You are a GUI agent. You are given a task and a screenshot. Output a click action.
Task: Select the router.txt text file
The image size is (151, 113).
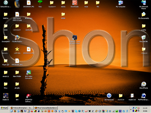pyautogui.click(x=132, y=95)
